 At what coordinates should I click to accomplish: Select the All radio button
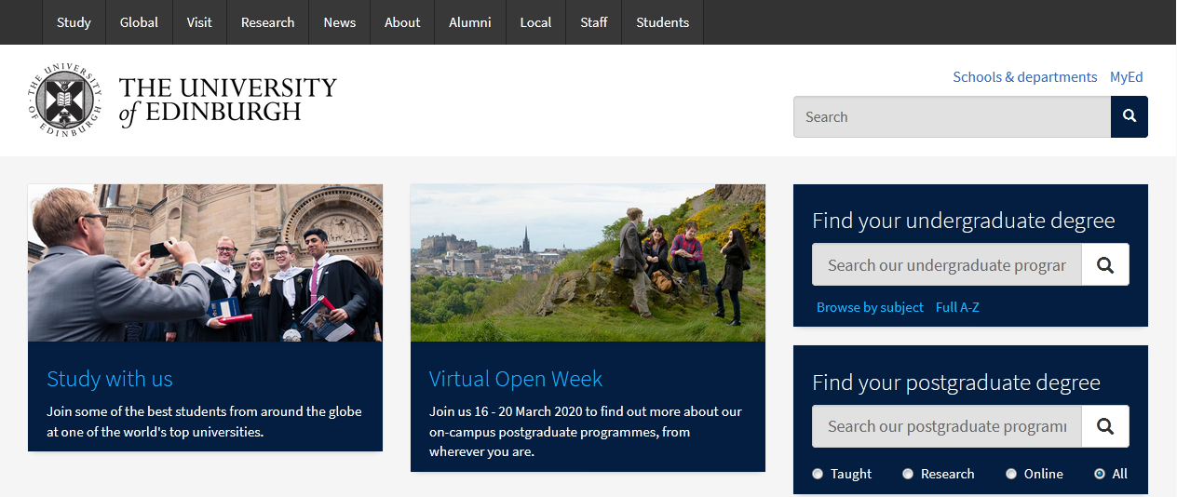[x=1100, y=474]
